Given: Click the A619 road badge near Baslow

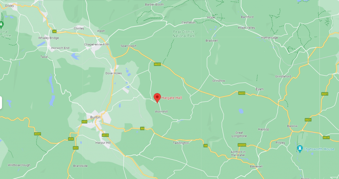Looking at the screenshot, I should click(326, 137).
